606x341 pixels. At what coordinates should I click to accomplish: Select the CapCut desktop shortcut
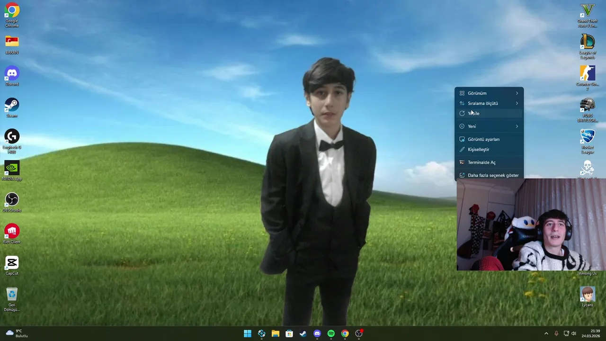12,266
